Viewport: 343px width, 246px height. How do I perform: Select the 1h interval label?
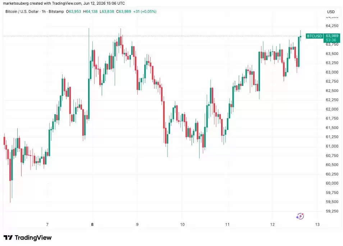click(x=44, y=11)
